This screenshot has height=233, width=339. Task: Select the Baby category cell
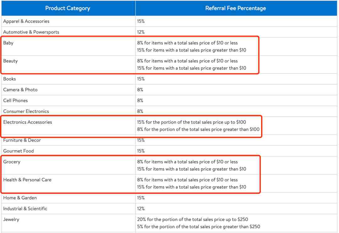coord(8,43)
